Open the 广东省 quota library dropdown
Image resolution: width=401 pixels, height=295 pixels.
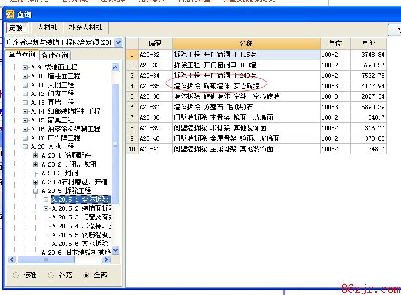[118, 42]
